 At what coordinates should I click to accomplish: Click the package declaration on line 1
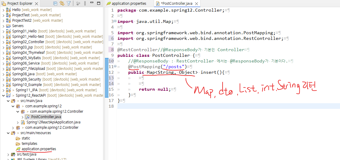click(171, 10)
